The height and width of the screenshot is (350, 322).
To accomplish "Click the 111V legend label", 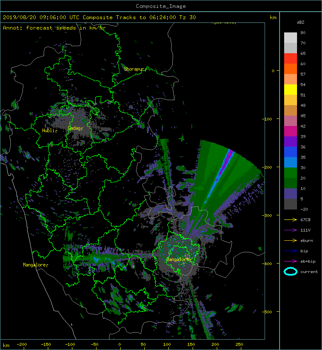I will click(x=305, y=230).
